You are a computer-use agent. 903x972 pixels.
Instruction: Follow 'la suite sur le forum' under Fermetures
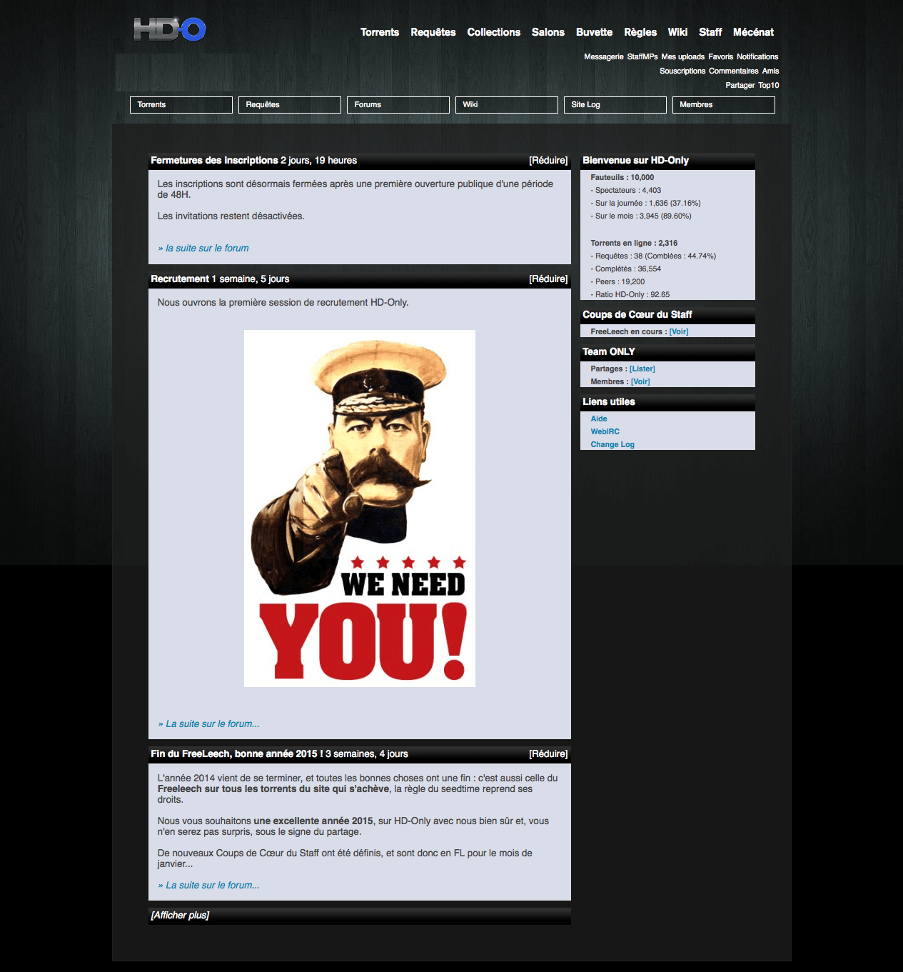[x=203, y=249]
